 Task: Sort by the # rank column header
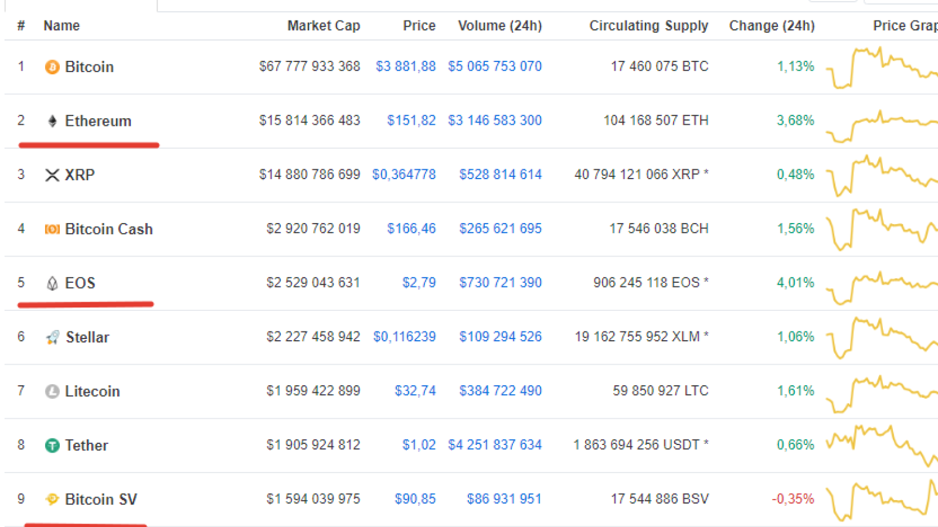pos(21,26)
